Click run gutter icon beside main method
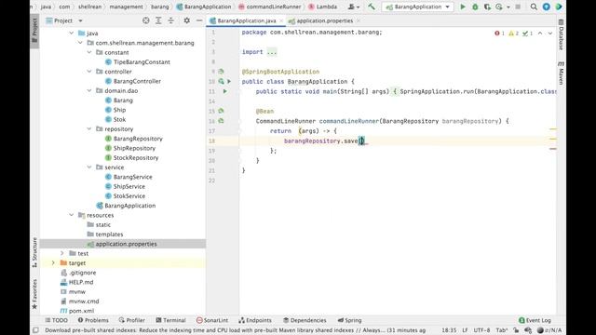This screenshot has width=596, height=335. point(225,91)
